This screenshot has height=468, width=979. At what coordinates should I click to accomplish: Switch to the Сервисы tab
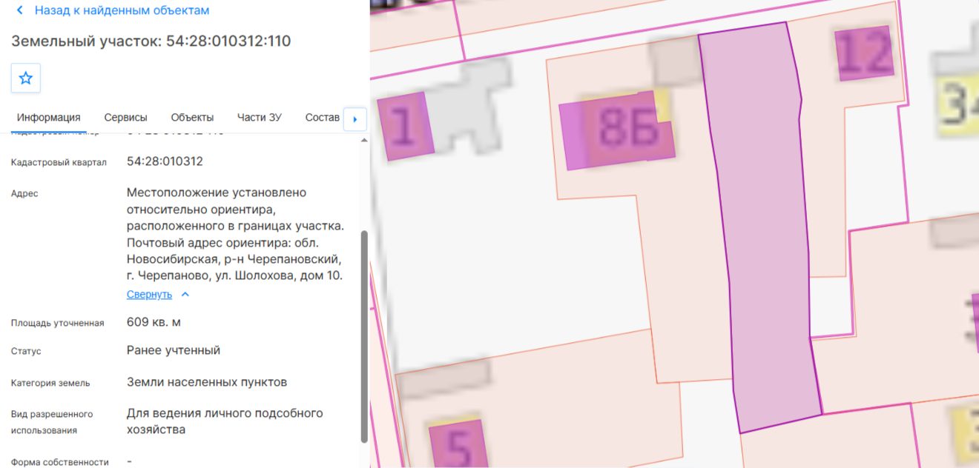(125, 118)
